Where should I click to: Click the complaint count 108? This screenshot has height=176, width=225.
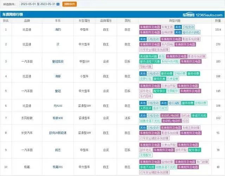coord(218,106)
